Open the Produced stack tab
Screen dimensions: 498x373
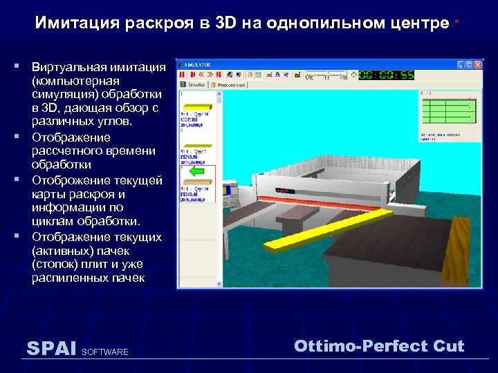(x=228, y=85)
